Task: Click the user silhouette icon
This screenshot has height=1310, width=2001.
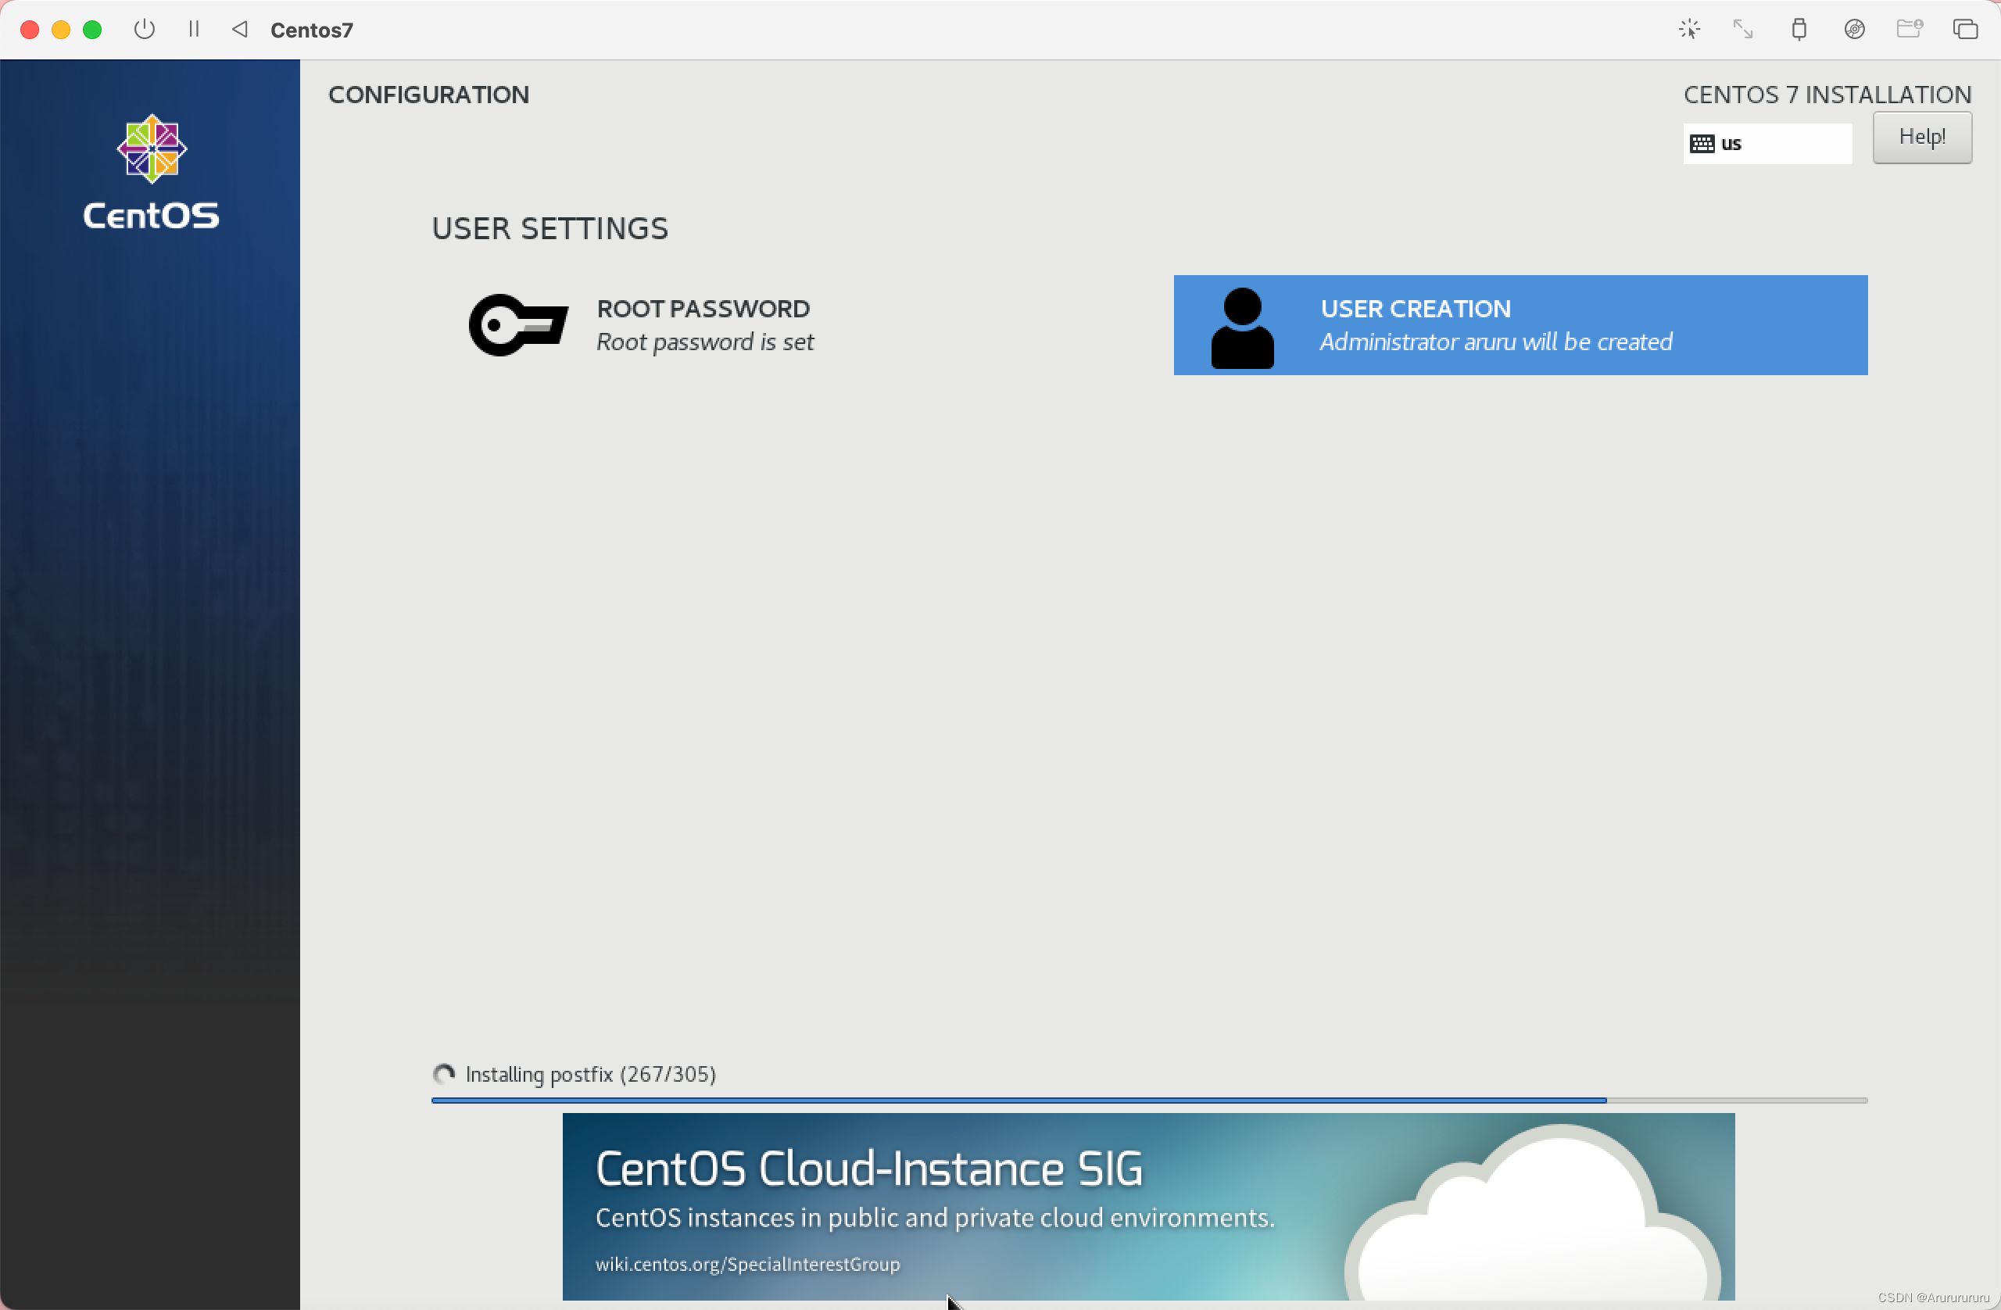Action: point(1243,328)
